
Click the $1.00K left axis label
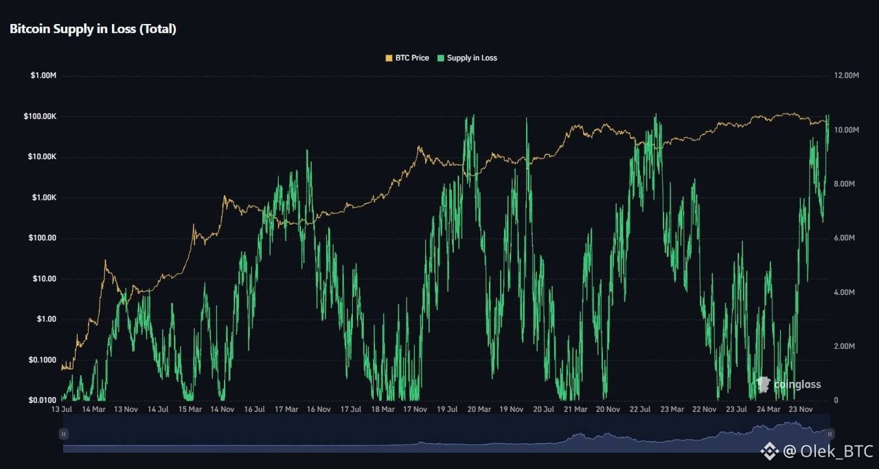click(43, 197)
